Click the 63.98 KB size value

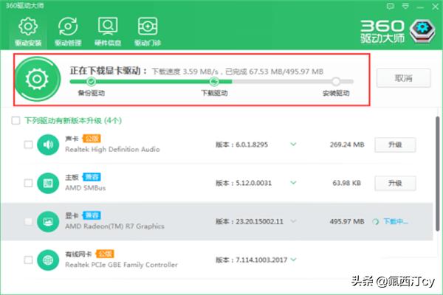pyautogui.click(x=347, y=183)
